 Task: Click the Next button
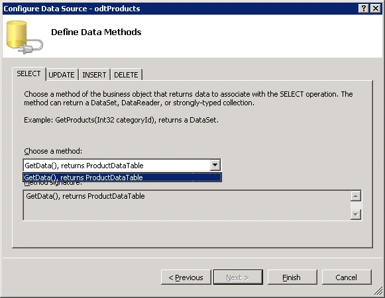click(x=238, y=277)
